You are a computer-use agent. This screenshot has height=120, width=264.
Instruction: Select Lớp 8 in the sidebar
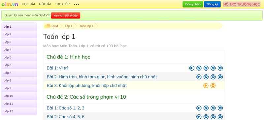click(x=19, y=81)
